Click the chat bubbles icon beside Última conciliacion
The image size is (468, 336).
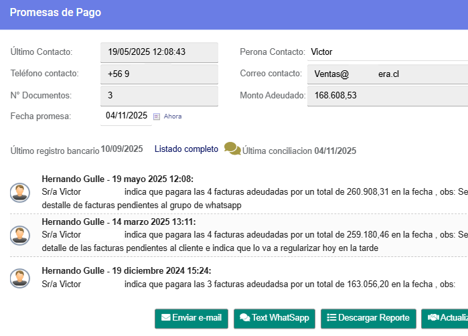click(232, 149)
